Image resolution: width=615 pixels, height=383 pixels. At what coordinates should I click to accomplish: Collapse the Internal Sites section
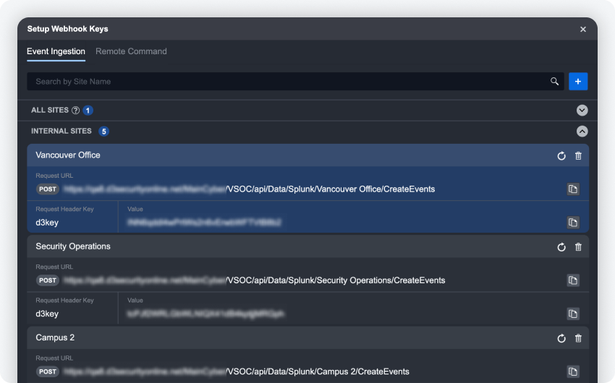pos(582,132)
